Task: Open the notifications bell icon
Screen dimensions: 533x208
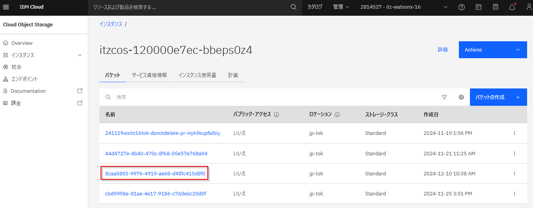Action: tap(512, 7)
